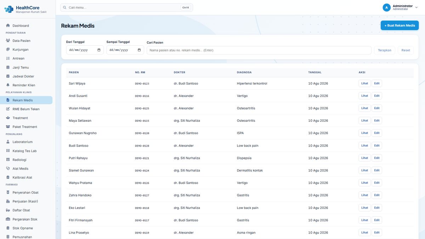Click the Janji Temu calendar icon

coord(8,67)
